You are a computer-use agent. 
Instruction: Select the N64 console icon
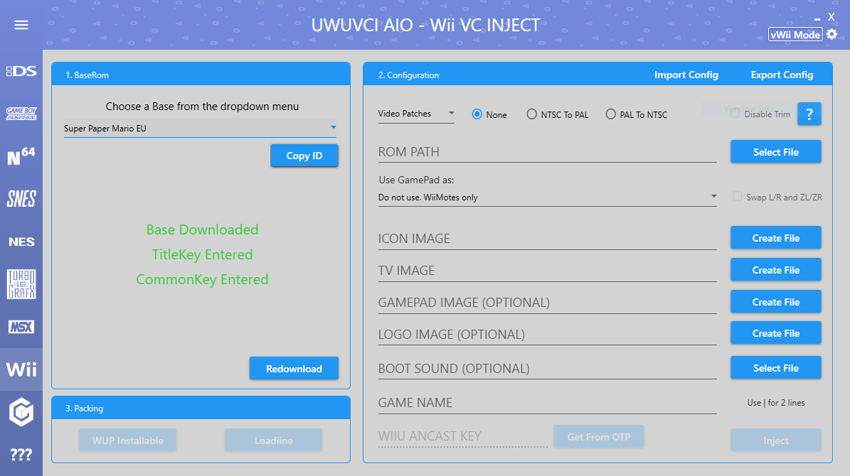21,156
